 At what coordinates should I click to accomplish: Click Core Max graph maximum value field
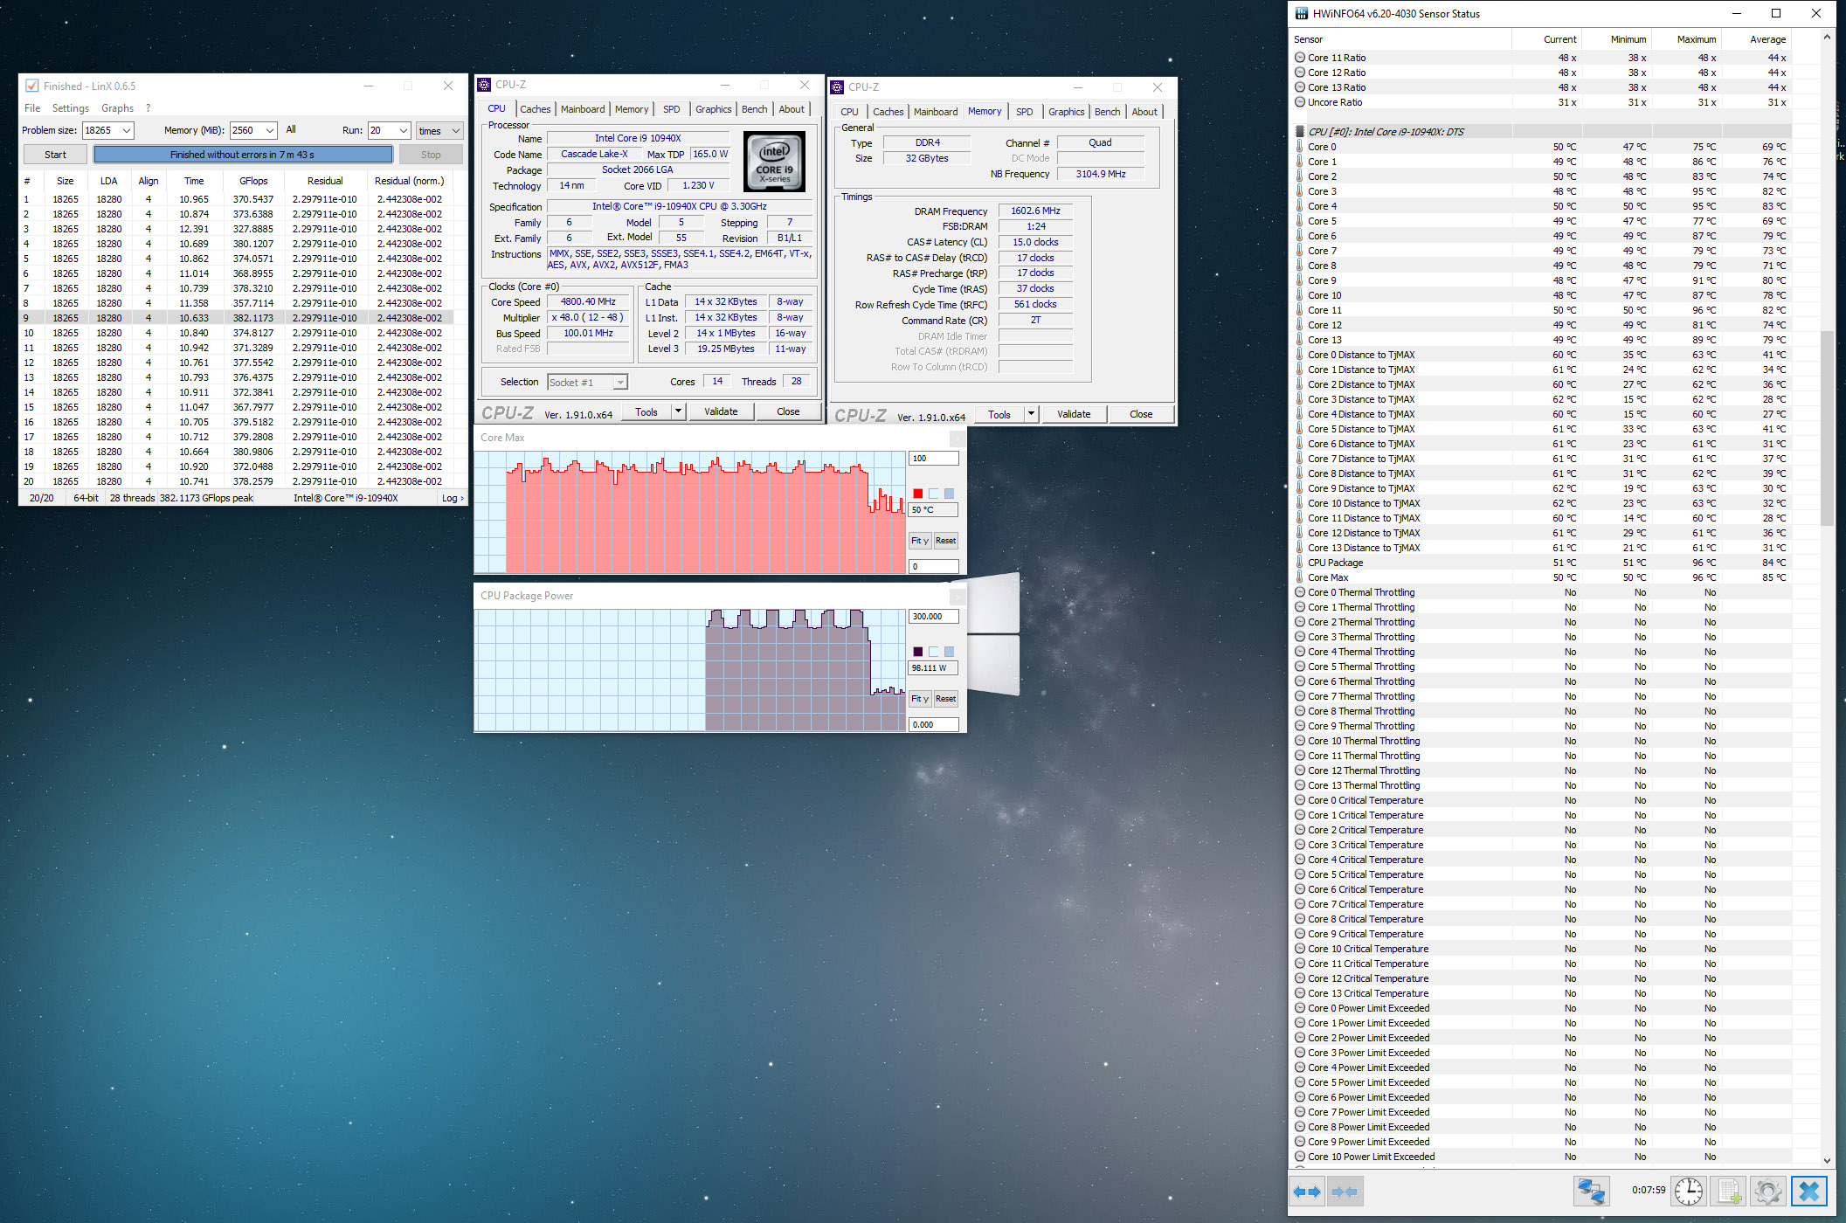[933, 459]
